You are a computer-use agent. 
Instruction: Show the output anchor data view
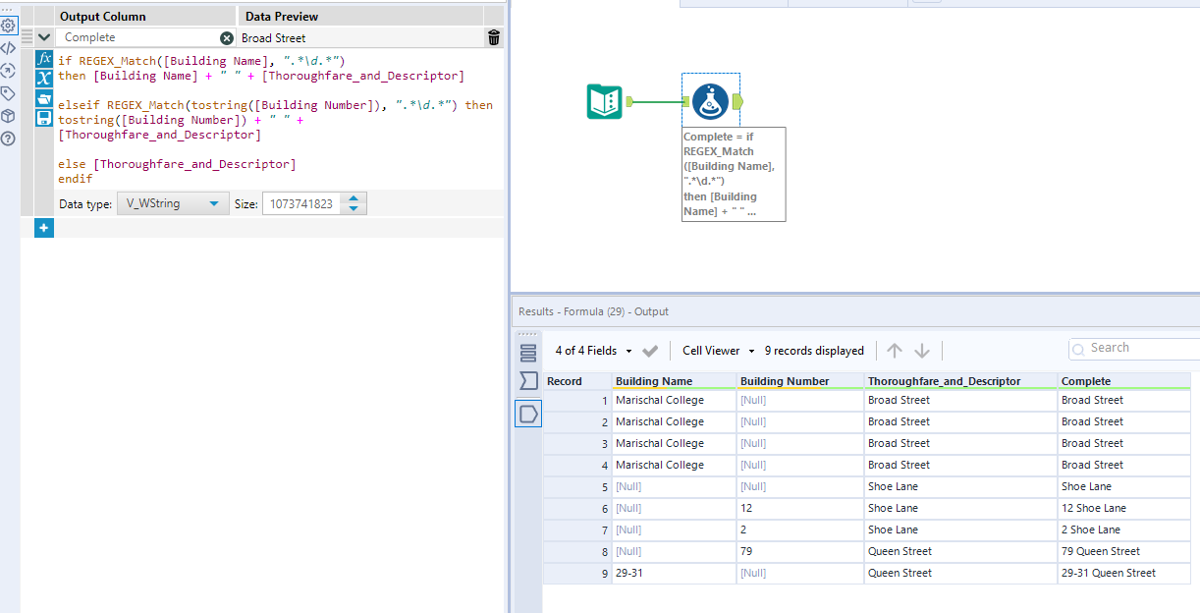coord(528,414)
